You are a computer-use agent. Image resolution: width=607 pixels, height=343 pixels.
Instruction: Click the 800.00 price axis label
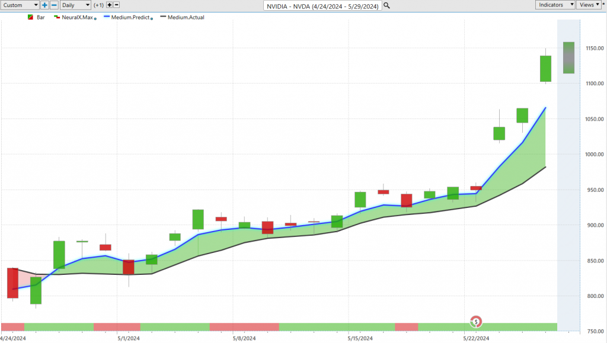pyautogui.click(x=595, y=296)
